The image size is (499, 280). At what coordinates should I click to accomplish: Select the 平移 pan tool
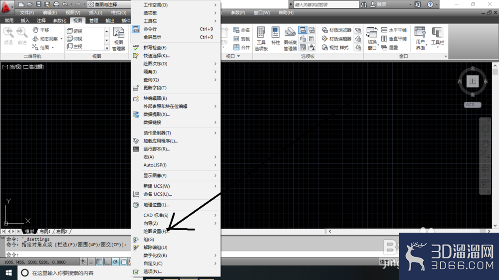(x=41, y=30)
